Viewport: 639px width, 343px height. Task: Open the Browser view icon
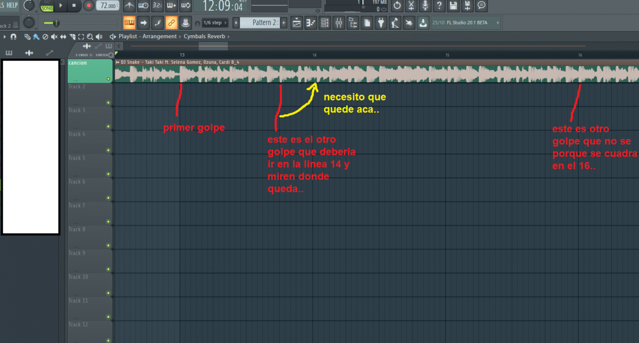[353, 23]
